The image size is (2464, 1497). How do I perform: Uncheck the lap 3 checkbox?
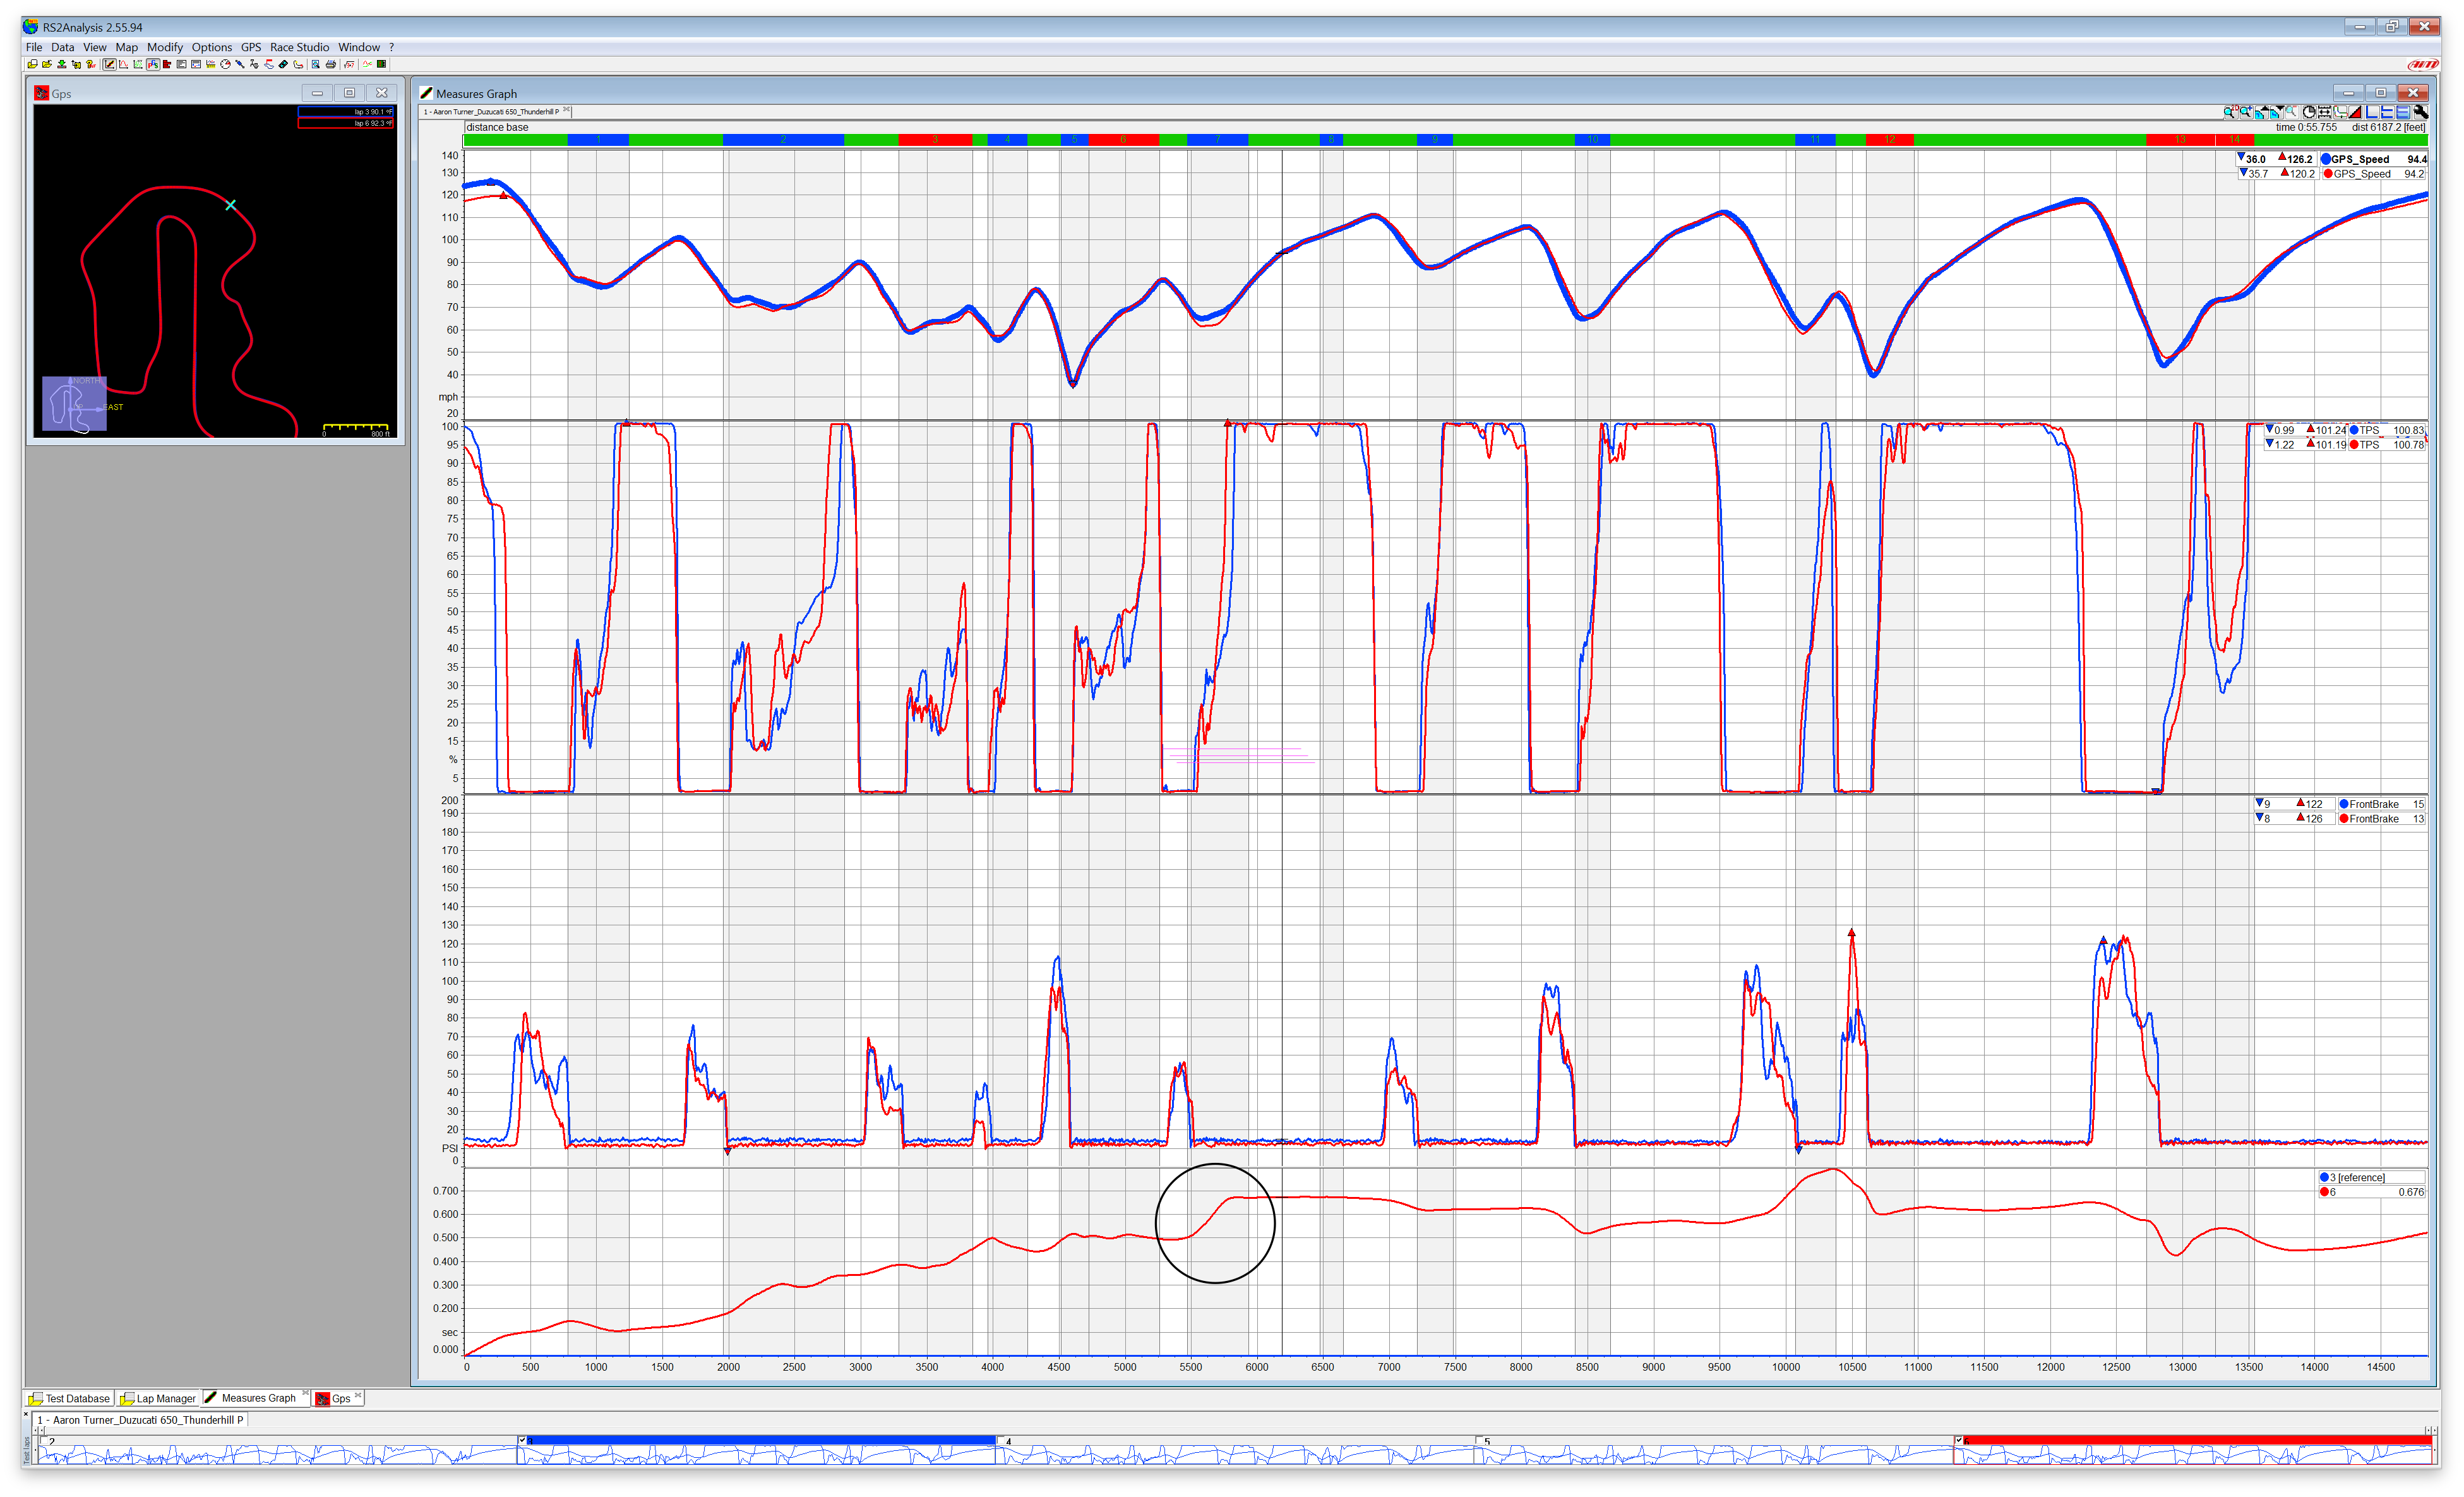(x=522, y=1441)
